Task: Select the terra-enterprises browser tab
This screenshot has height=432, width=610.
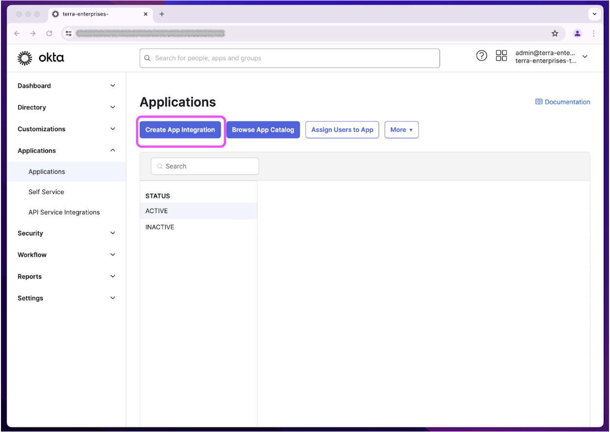Action: pyautogui.click(x=101, y=14)
